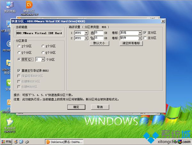Open the 系统 volume label dropdown
Viewport: 192px width, 145px height.
(x=140, y=33)
